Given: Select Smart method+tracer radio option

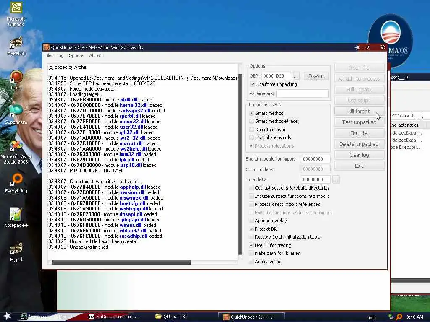Looking at the screenshot, I should click(252, 121).
